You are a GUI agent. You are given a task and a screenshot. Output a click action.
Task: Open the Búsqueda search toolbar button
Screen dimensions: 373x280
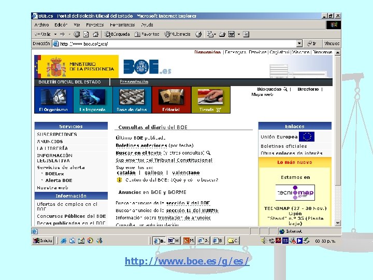tap(117, 34)
